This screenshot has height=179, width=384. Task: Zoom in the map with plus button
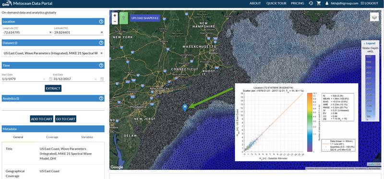115,15
